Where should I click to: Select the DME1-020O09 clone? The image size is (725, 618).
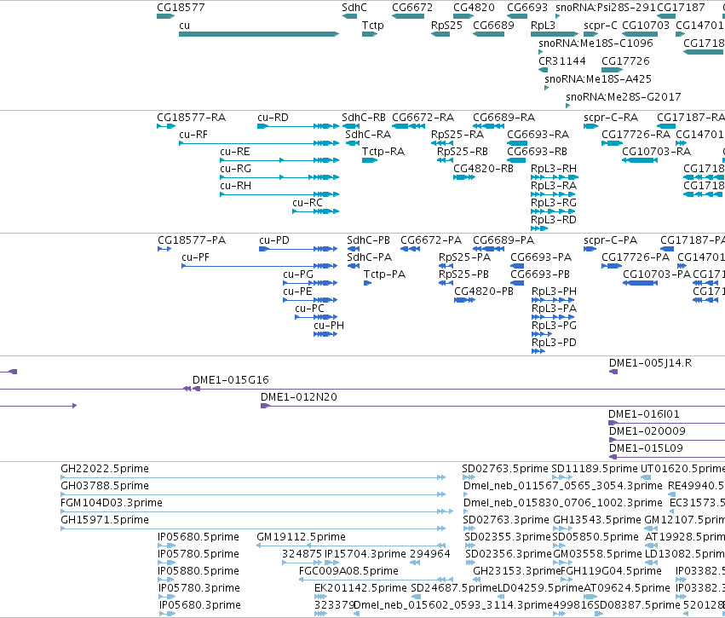coord(667,440)
